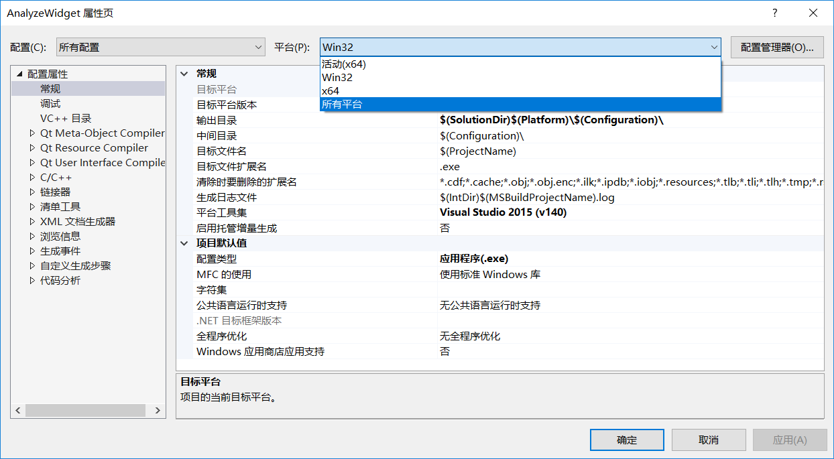Collapse the 平台(P) combo box arrow
Screen dimensions: 834x459
pos(714,47)
